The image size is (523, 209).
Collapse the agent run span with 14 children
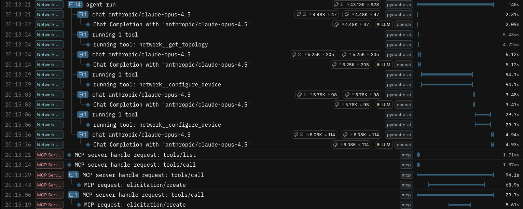pyautogui.click(x=75, y=4)
